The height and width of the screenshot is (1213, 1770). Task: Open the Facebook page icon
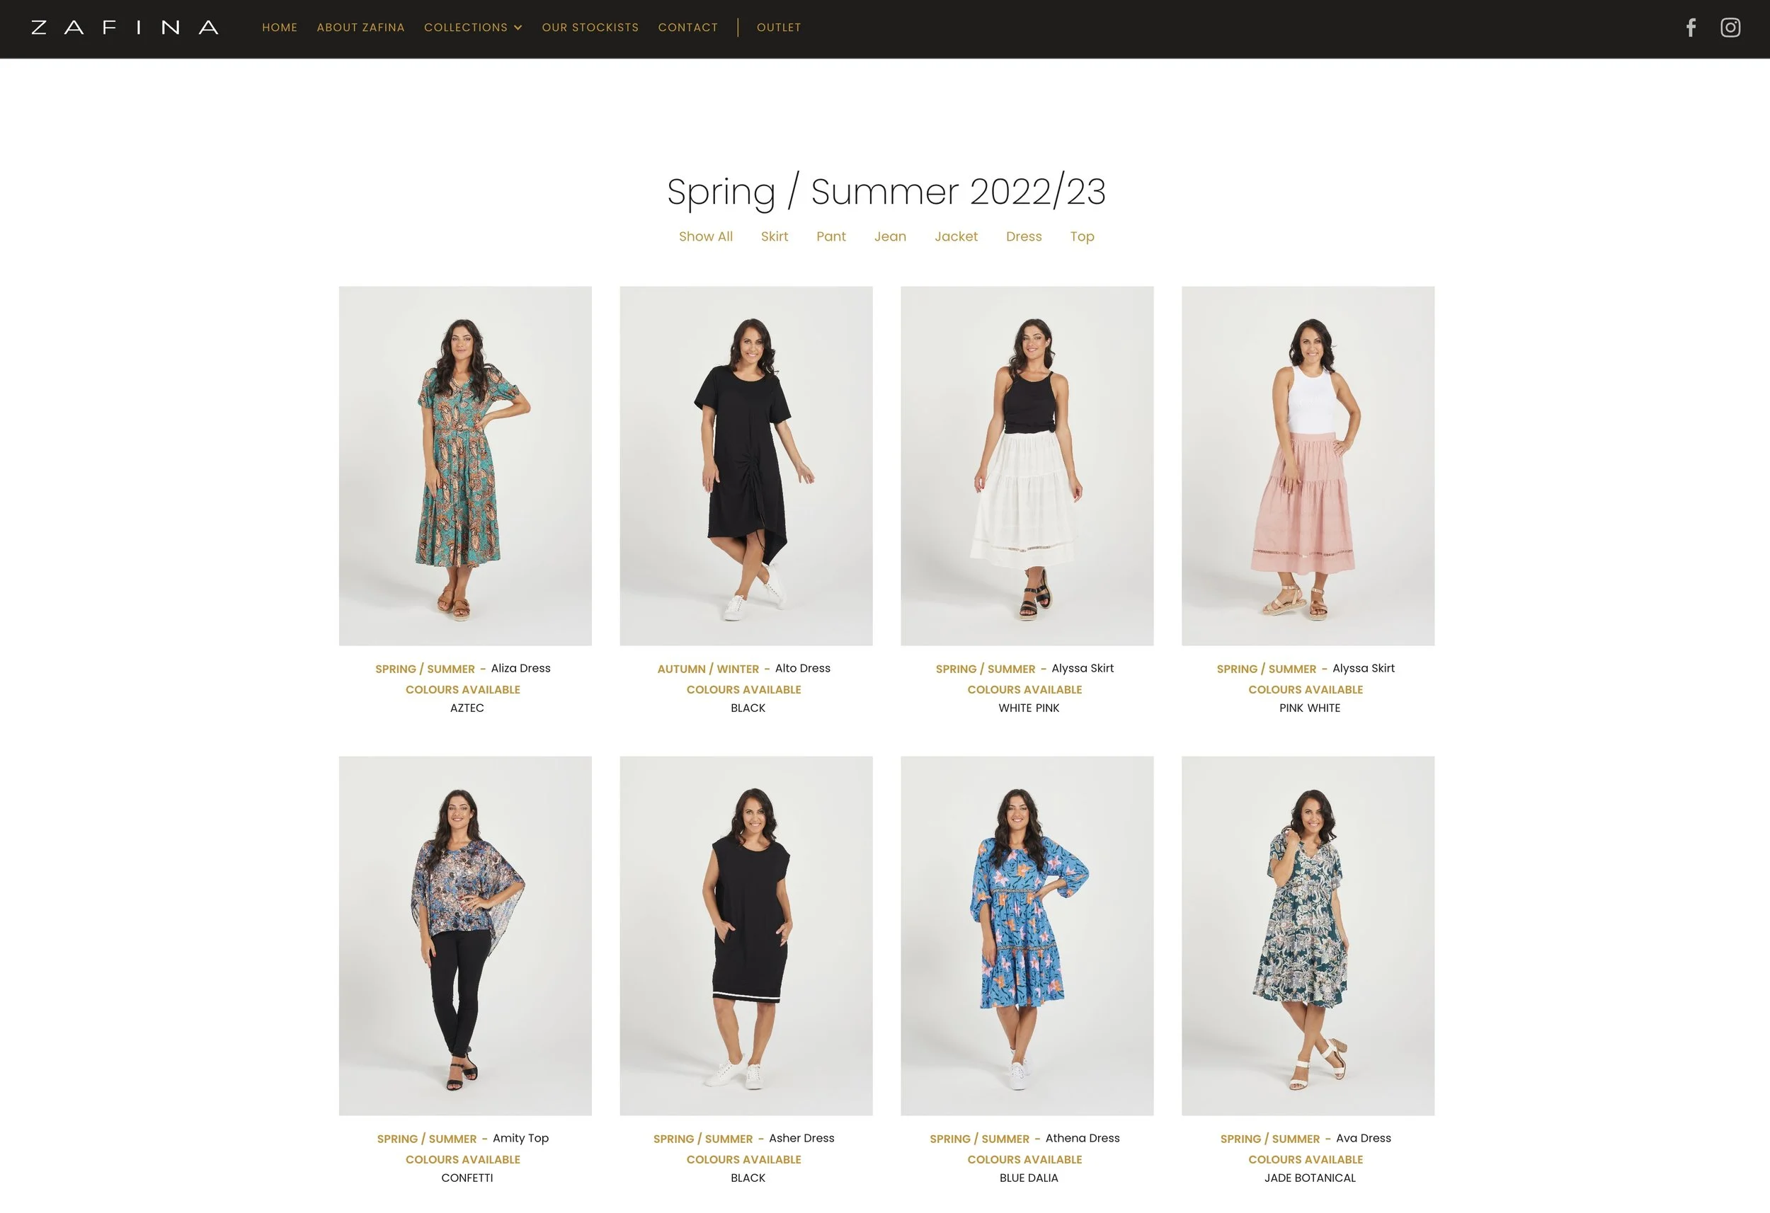1691,28
